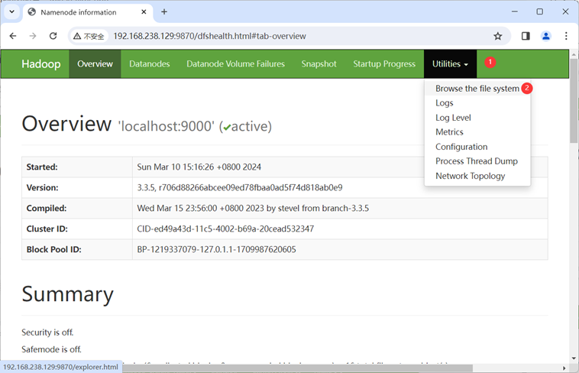Click the Block Pool ID value
Image resolution: width=579 pixels, height=373 pixels.
point(216,249)
